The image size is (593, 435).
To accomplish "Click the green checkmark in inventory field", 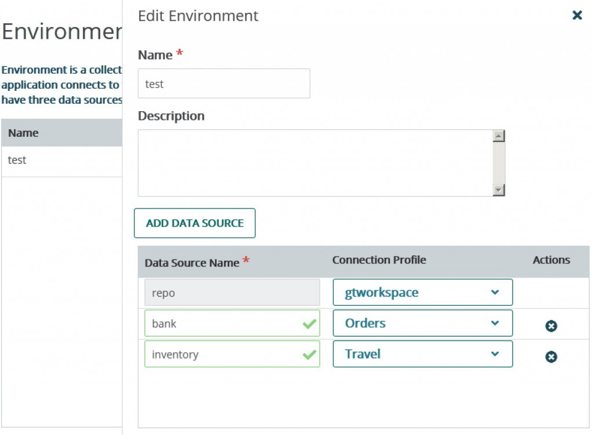I will (309, 354).
